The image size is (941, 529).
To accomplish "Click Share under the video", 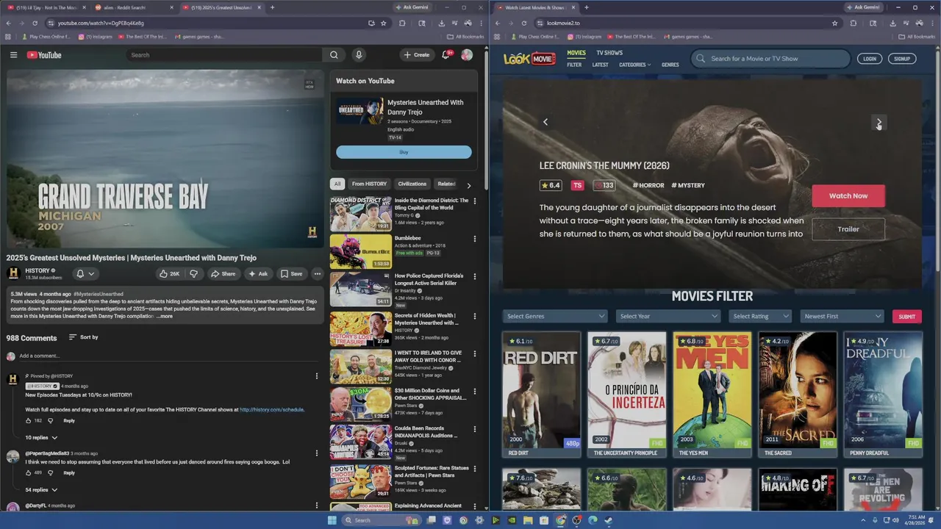I will click(223, 274).
